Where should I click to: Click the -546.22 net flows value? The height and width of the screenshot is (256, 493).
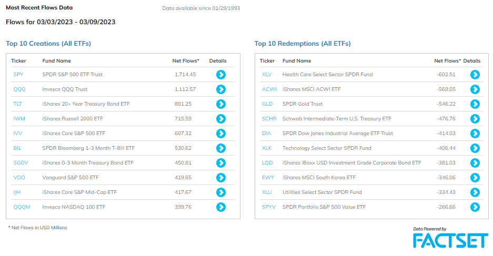click(x=446, y=104)
